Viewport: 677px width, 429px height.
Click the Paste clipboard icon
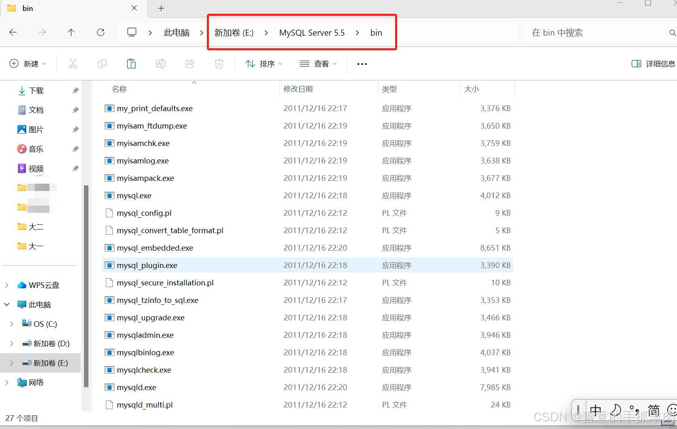tap(131, 64)
